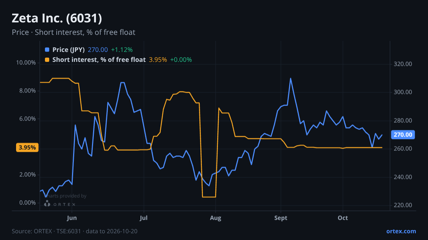
Task: Click the orange 3.95% axis value badge
Action: click(x=27, y=148)
